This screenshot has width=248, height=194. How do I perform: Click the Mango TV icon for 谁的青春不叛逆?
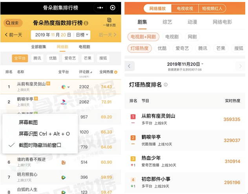pyautogui.click(x=64, y=162)
